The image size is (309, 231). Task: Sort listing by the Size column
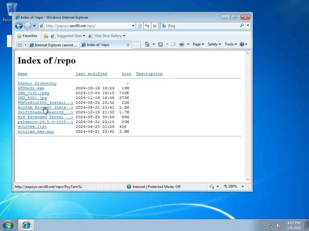pyautogui.click(x=126, y=74)
